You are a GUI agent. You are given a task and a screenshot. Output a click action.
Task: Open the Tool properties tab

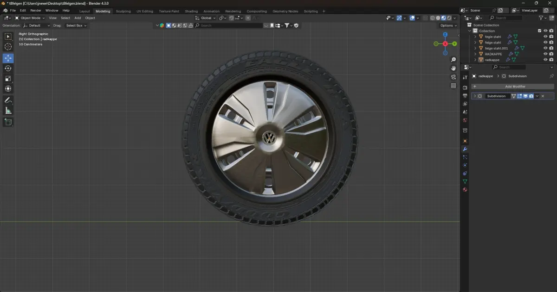[x=465, y=77]
